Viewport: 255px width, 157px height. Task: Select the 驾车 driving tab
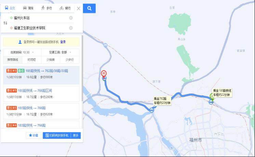point(28,8)
